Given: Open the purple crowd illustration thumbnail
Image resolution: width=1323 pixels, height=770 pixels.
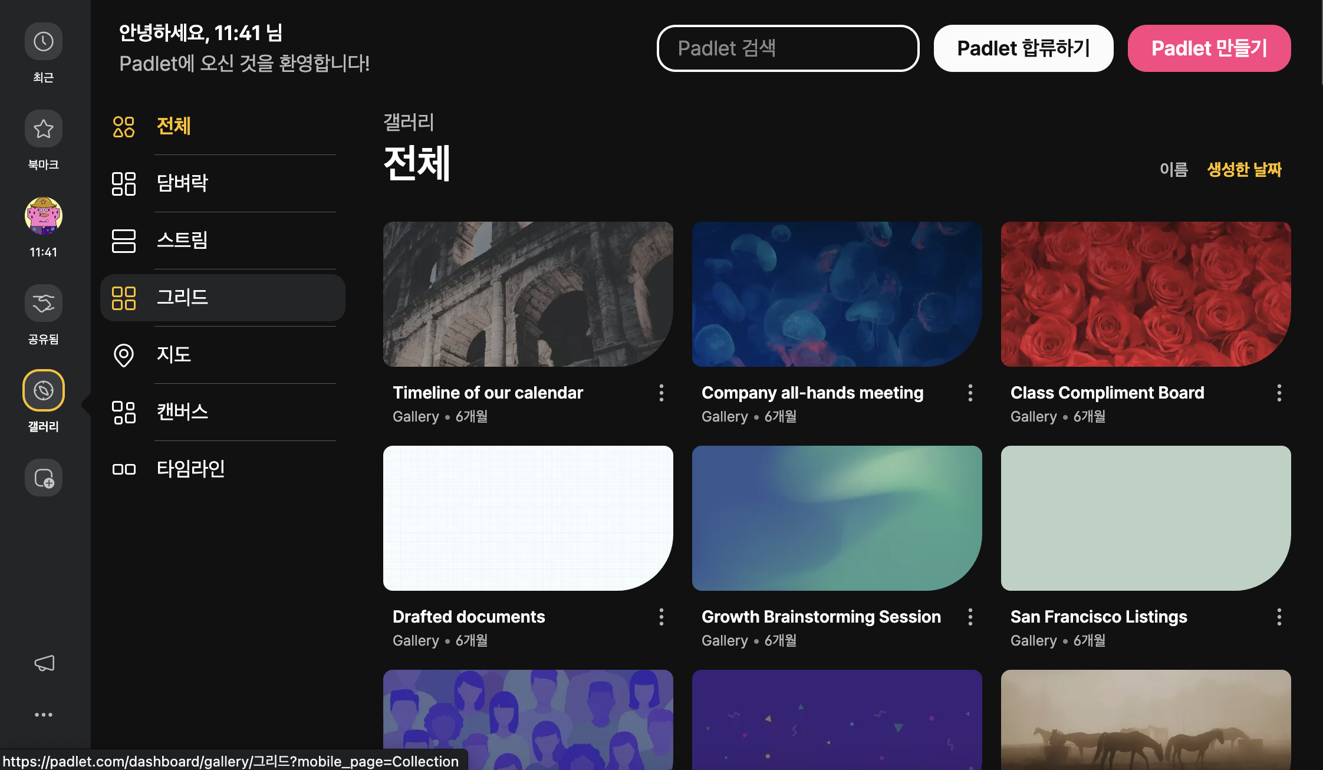Looking at the screenshot, I should (x=528, y=720).
